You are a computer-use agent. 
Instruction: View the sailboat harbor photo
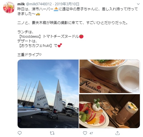[x=48, y=94]
